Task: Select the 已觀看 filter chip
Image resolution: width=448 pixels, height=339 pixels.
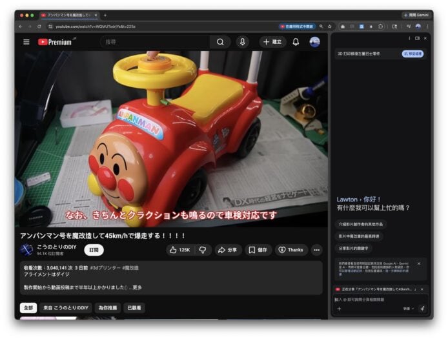Action: [134, 308]
